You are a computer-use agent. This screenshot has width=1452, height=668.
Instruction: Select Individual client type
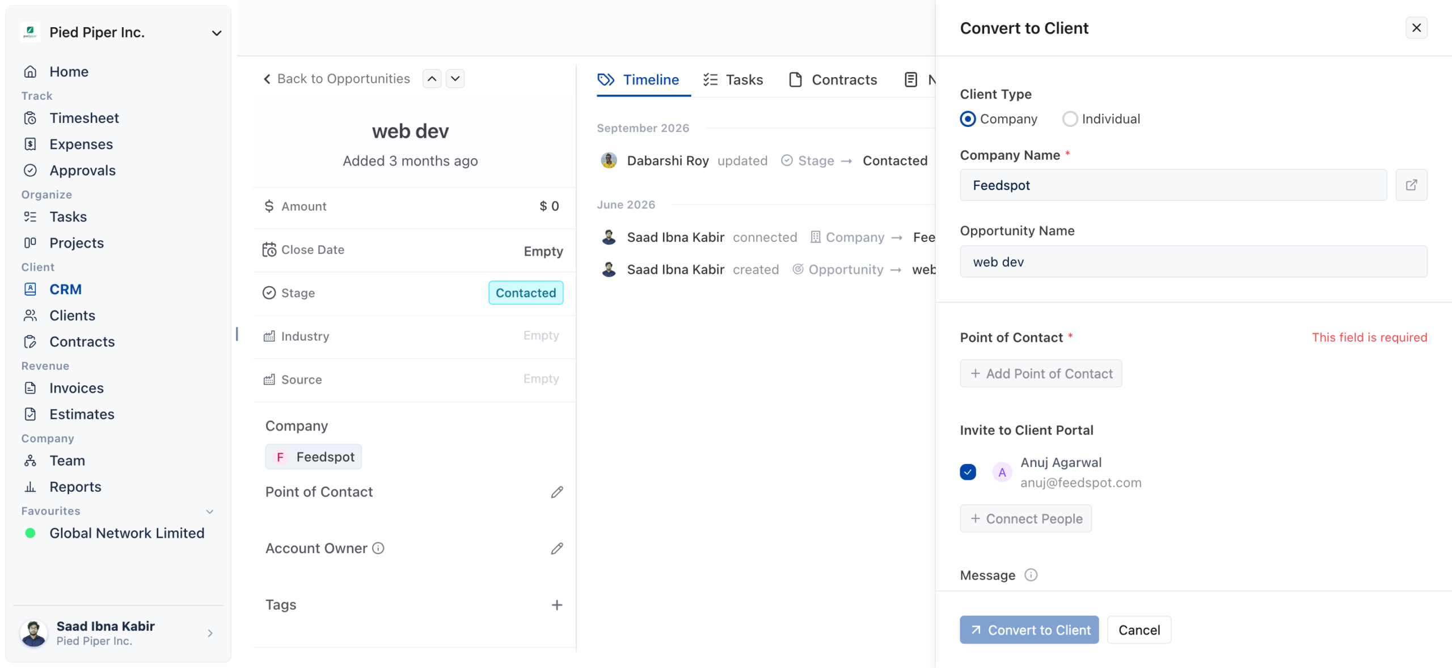[1070, 119]
